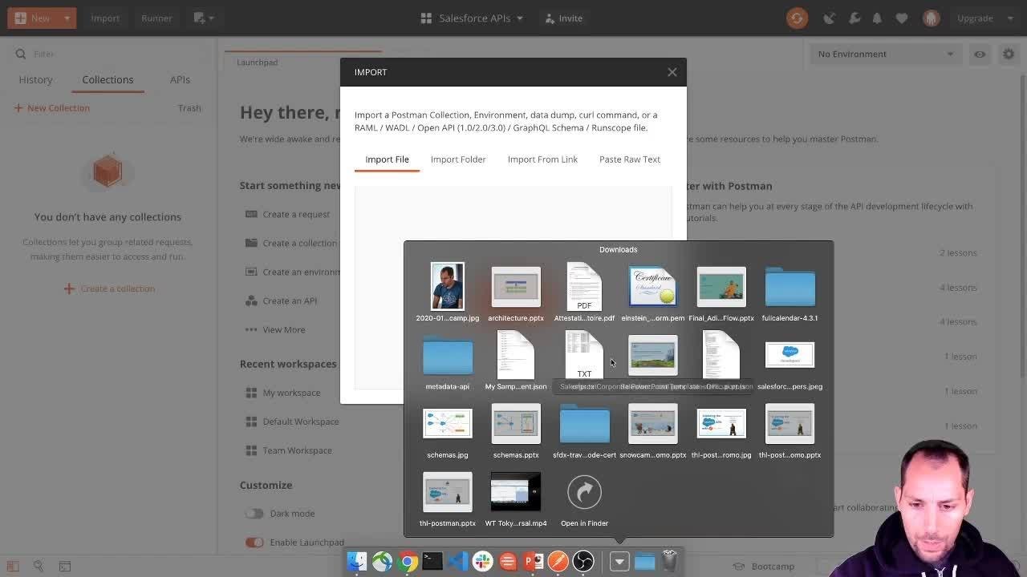Click the New button in Postman header
The width and height of the screenshot is (1027, 577).
[x=32, y=18]
